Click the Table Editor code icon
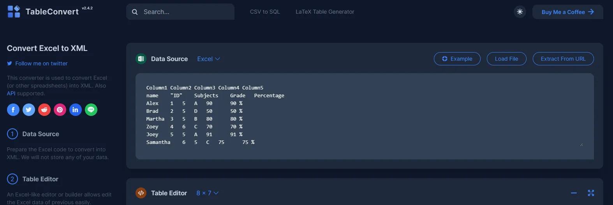 [141, 193]
